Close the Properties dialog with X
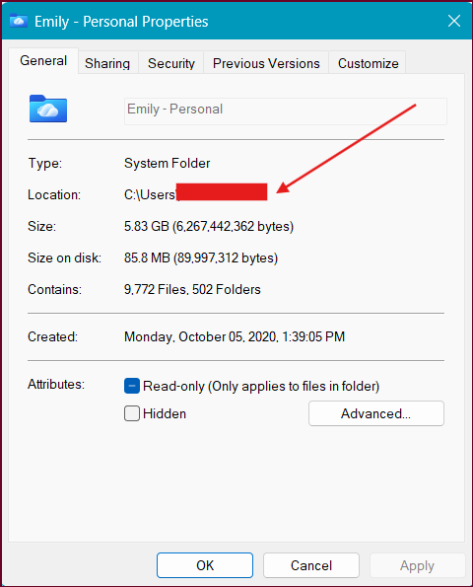This screenshot has height=587, width=473. click(x=454, y=21)
